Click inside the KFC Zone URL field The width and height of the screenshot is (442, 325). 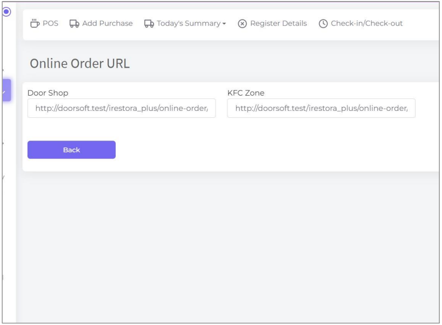coord(321,108)
